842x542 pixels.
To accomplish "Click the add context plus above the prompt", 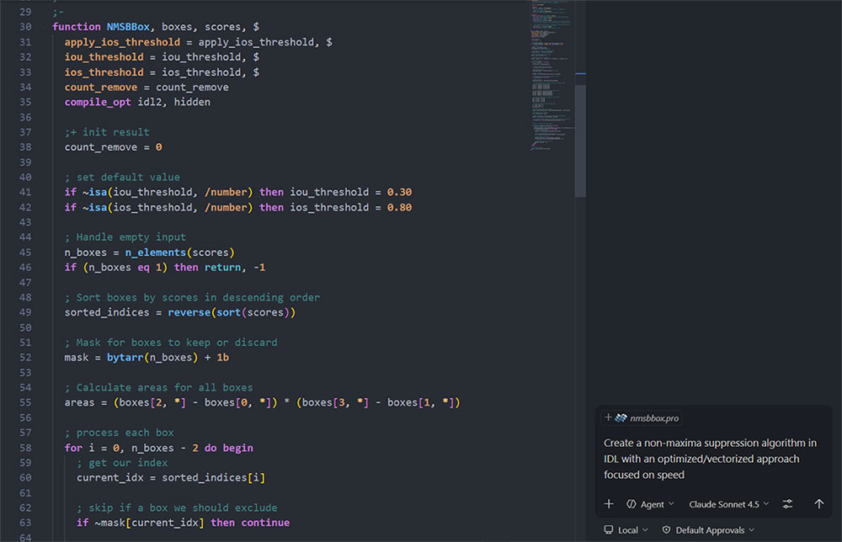I will click(608, 417).
